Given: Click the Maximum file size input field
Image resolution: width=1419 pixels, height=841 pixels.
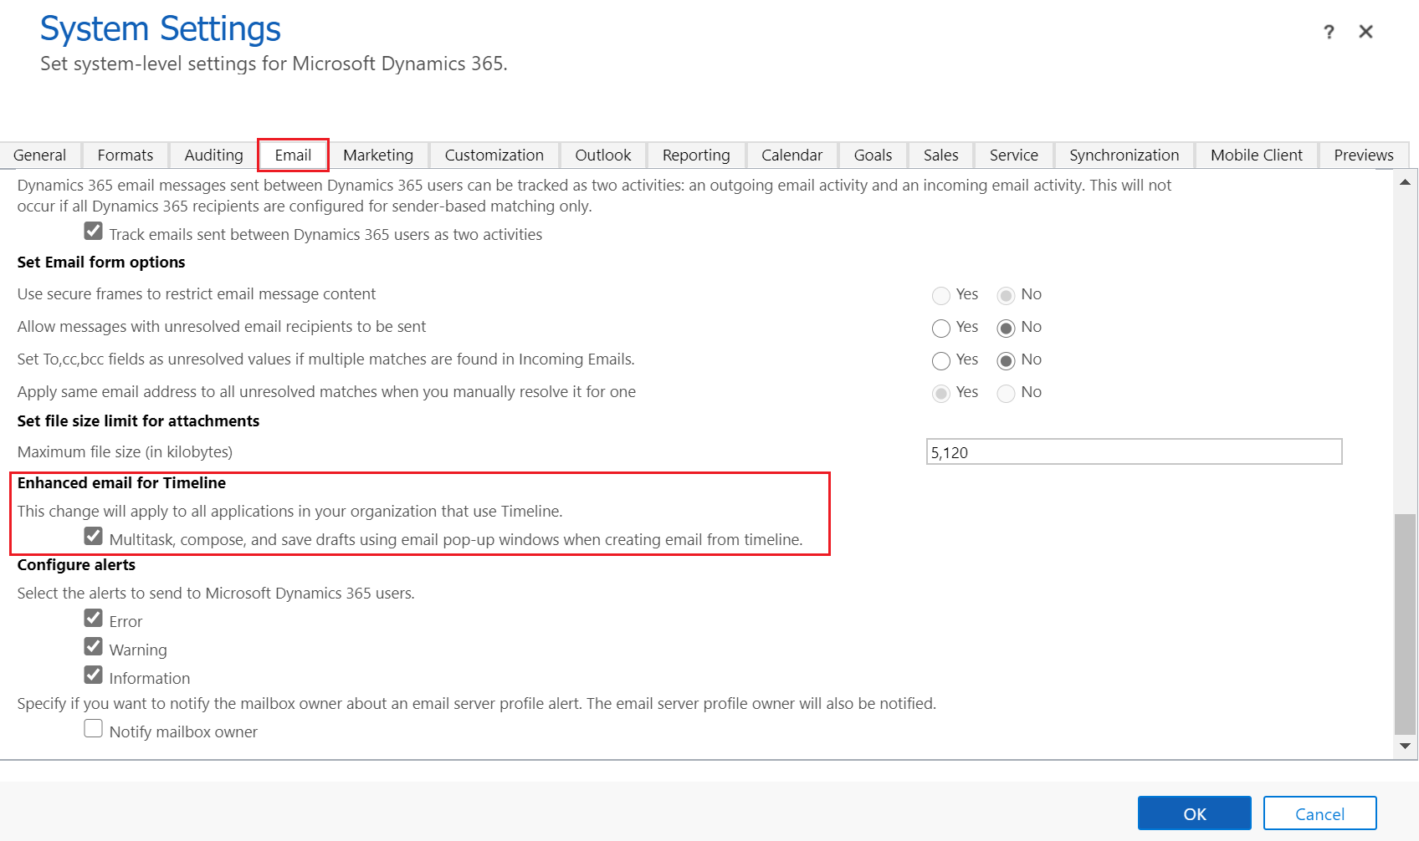Looking at the screenshot, I should point(1134,451).
